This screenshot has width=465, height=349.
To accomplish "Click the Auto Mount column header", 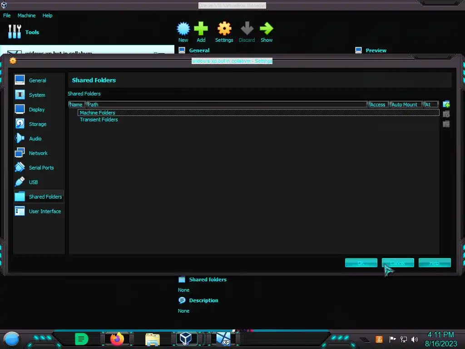I will coord(406,105).
